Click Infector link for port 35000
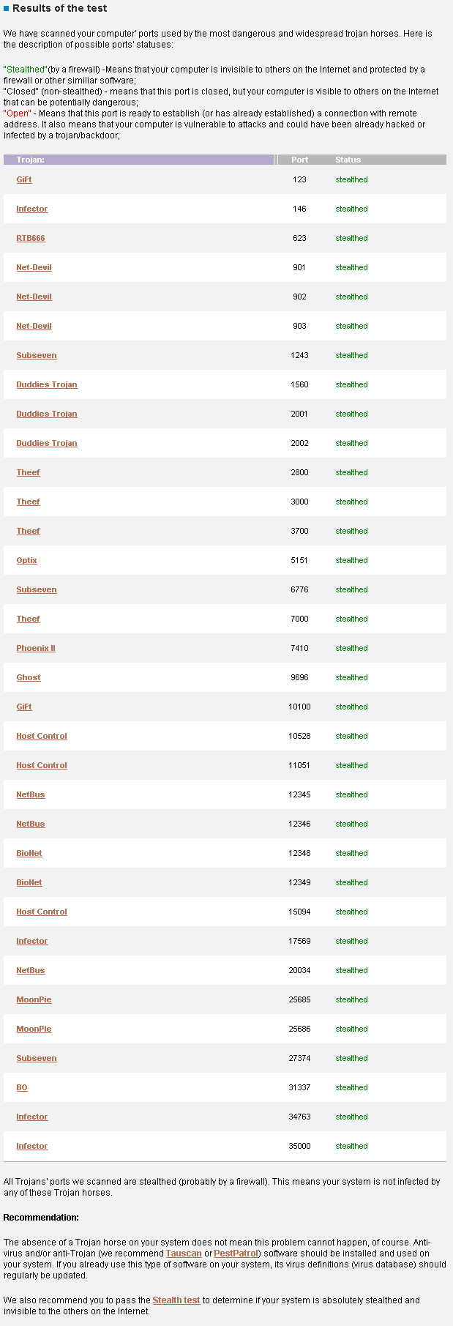453x1326 pixels. (x=32, y=1146)
